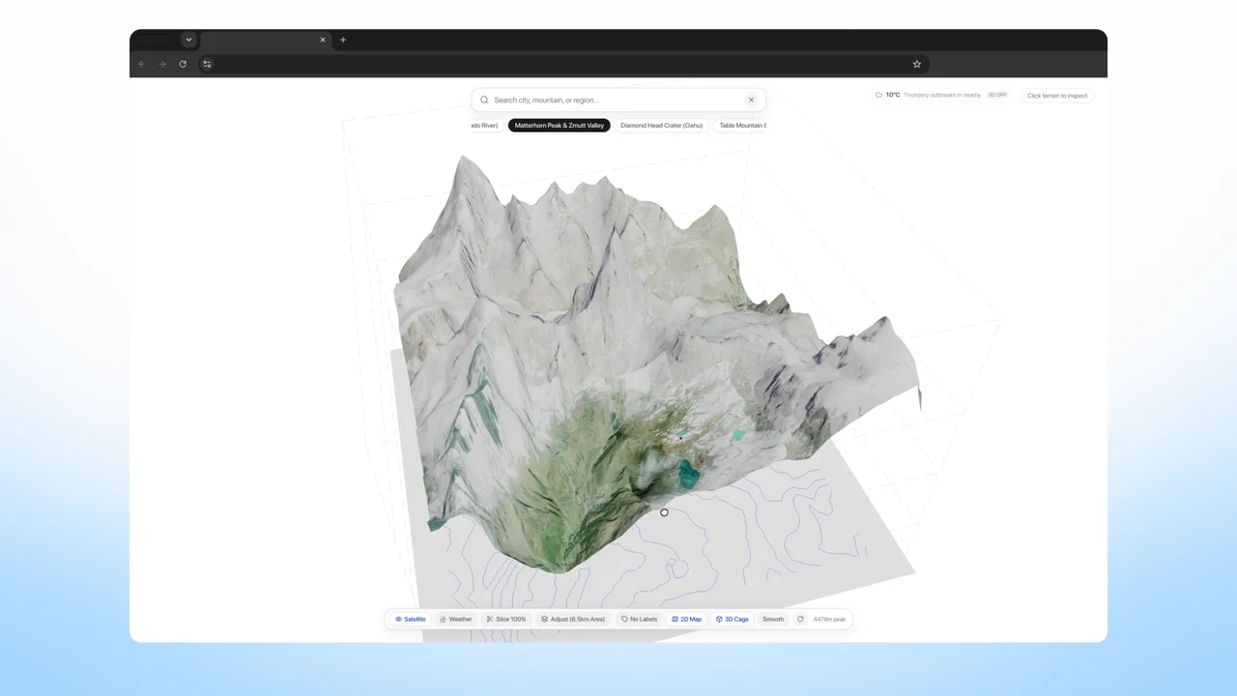Click the teal lake on the terrain
This screenshot has height=696, width=1237.
[x=688, y=474]
